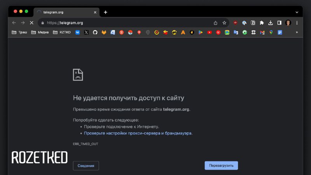
Task: Click the Notion extension icon
Action: pos(253,23)
